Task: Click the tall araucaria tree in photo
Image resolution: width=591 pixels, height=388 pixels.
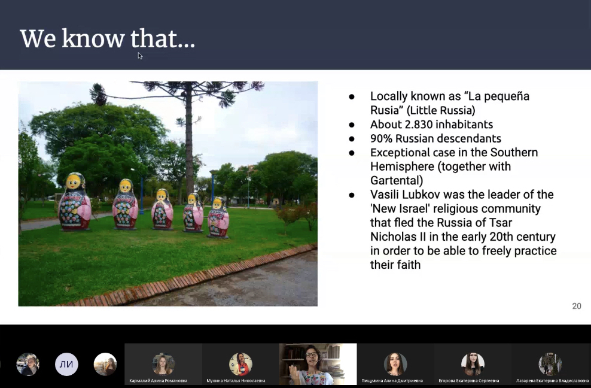Action: coord(188,132)
